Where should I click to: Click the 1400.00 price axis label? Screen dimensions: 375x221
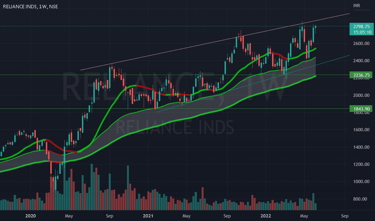click(361, 147)
